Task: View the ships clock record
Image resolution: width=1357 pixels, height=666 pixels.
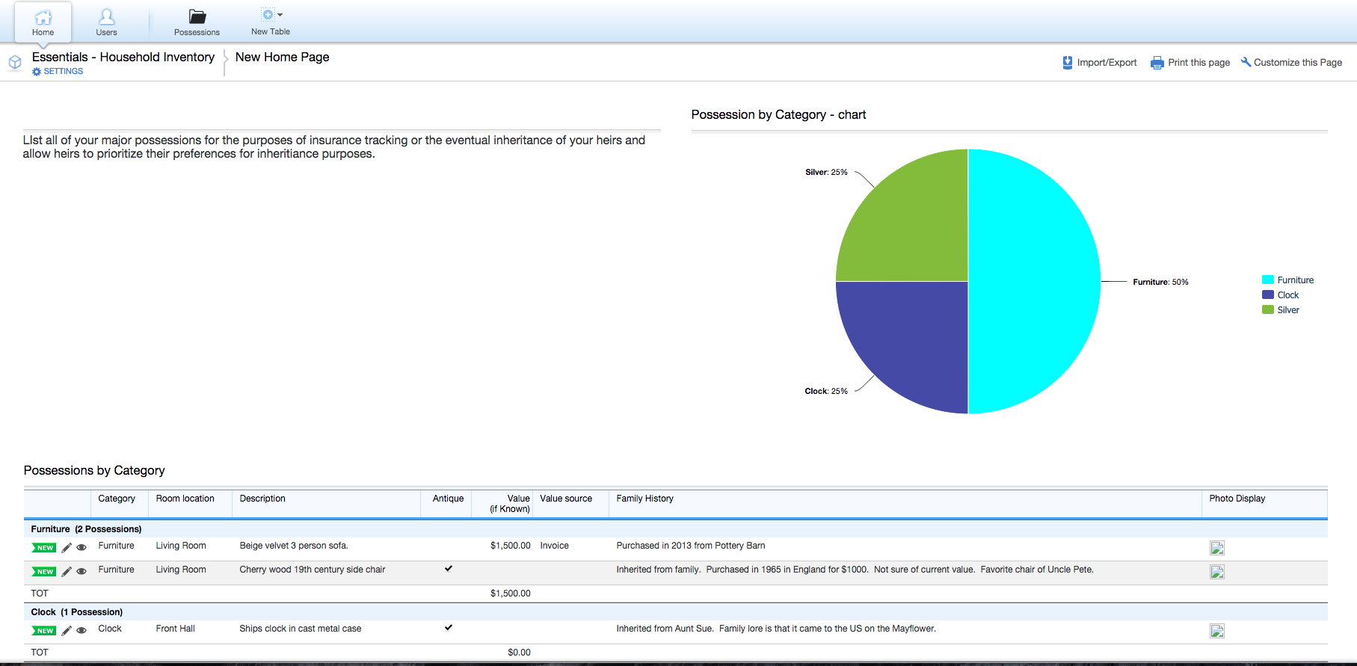Action: tap(81, 631)
